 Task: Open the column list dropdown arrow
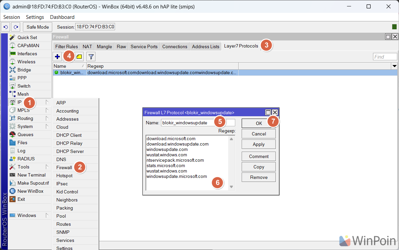pos(394,66)
